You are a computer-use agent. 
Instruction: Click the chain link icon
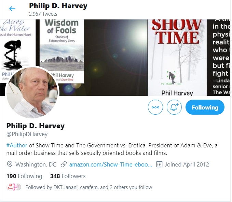click(64, 164)
